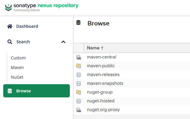Open the maven-releases repository
190x119 pixels.
point(103,75)
